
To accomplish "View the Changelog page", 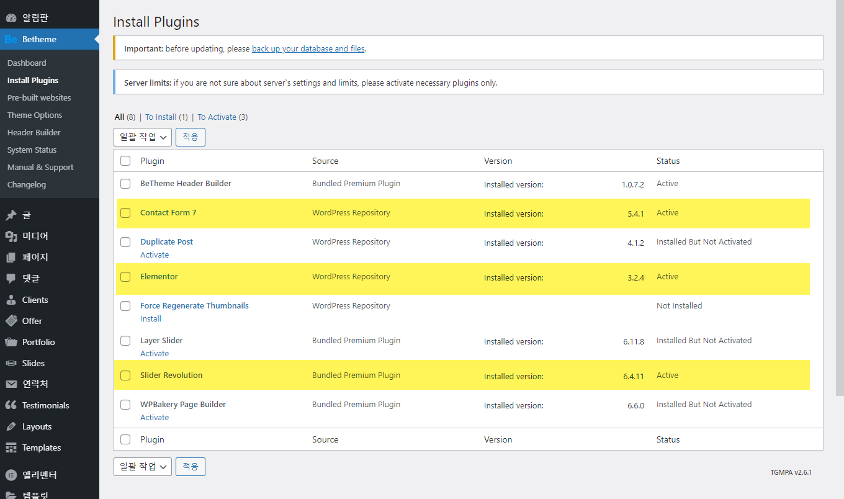I will pyautogui.click(x=27, y=184).
